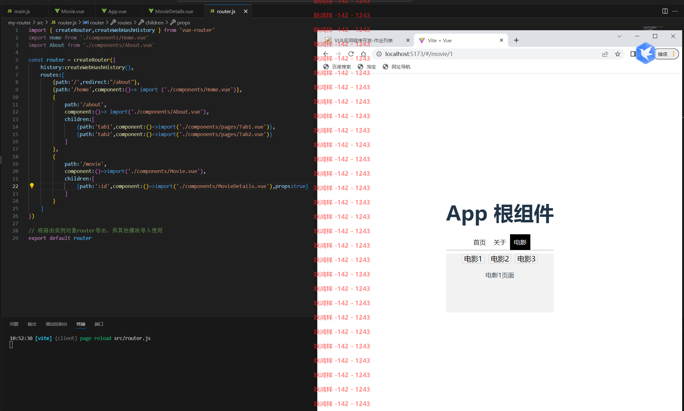Open the 淘宝 bookmark
684x411 pixels.
(x=367, y=67)
